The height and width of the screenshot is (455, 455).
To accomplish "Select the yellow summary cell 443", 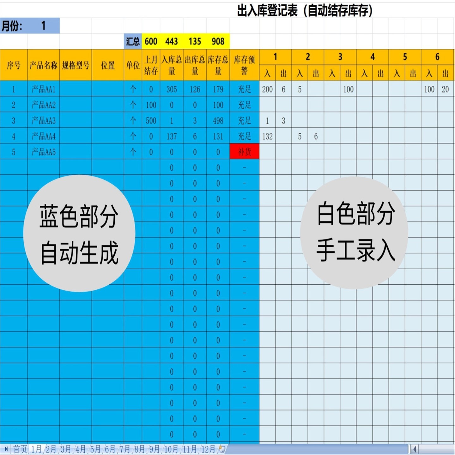I will click(172, 41).
